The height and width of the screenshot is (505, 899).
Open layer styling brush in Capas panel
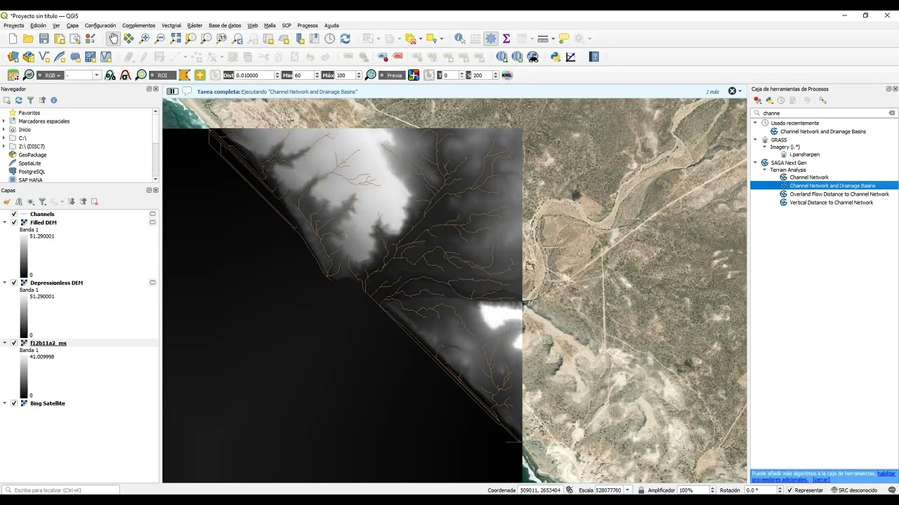pos(7,202)
